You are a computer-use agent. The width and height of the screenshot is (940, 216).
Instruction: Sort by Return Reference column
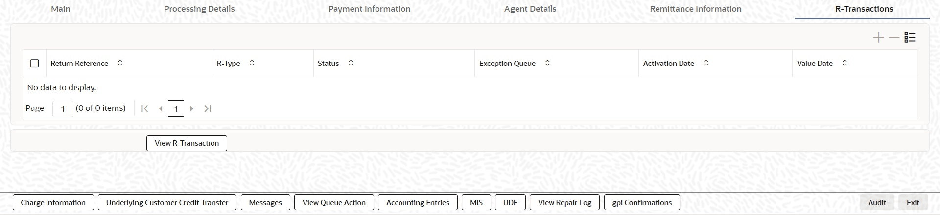[120, 63]
